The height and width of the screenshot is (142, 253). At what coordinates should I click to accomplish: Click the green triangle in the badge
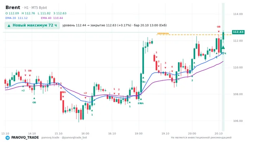click(x=9, y=26)
